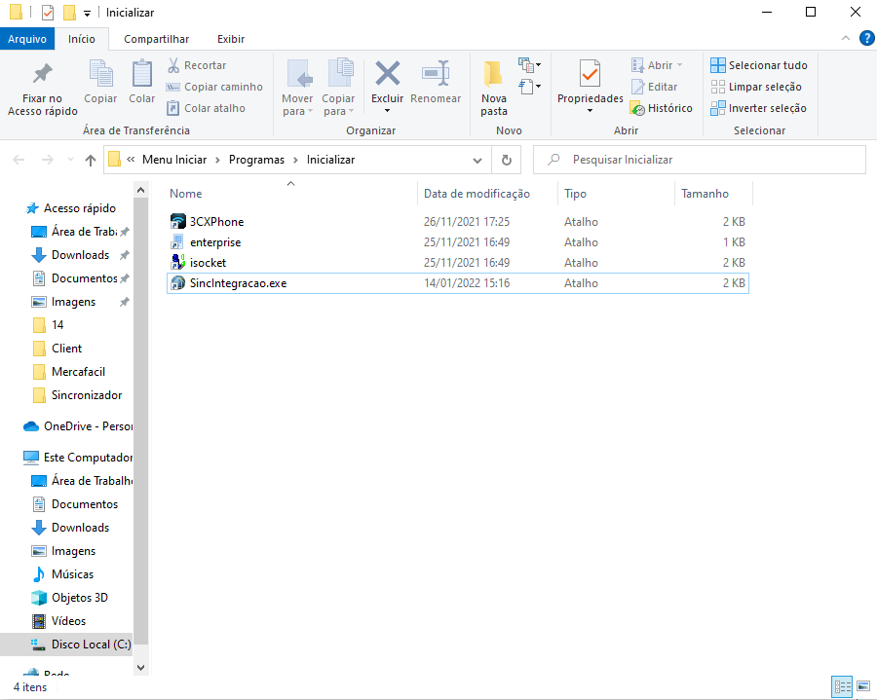877x700 pixels.
Task: Click Selecionar tudo button
Action: tap(758, 65)
